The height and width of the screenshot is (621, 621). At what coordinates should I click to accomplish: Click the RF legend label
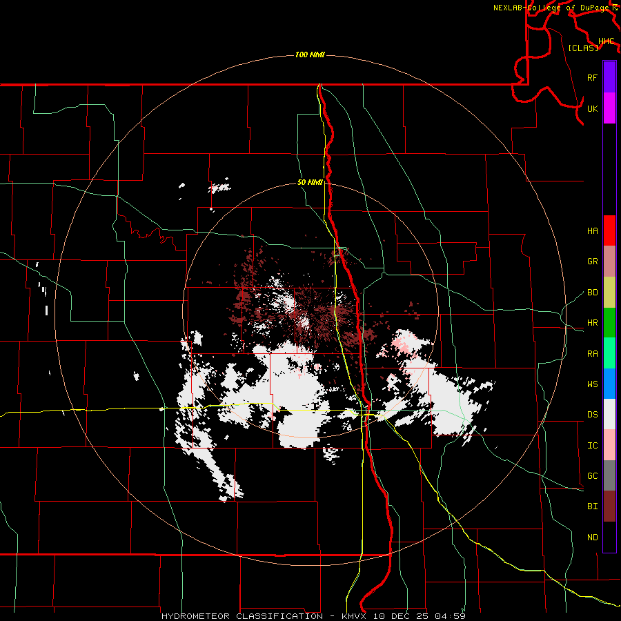[592, 77]
